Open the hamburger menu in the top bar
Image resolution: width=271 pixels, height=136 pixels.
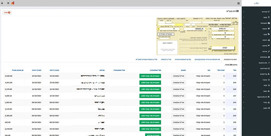tap(238, 3)
